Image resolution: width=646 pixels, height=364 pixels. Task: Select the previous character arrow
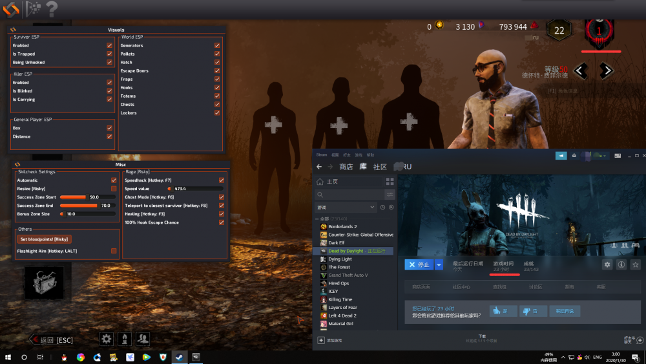tap(581, 71)
